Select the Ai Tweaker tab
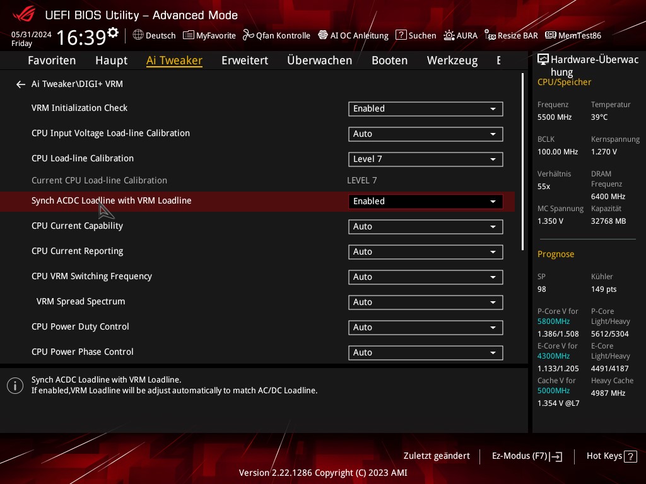 pos(174,60)
